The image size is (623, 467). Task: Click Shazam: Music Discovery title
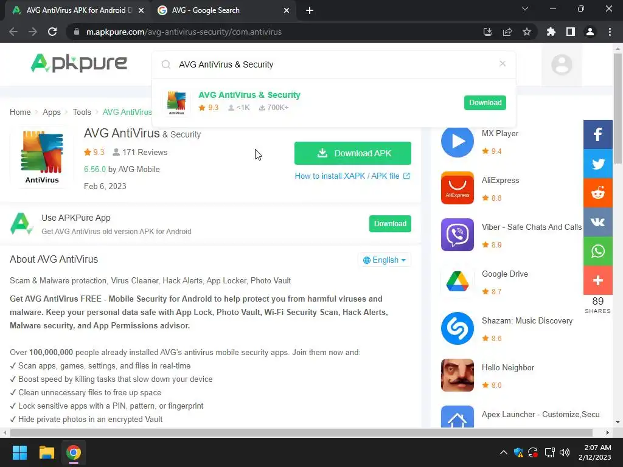pyautogui.click(x=527, y=320)
